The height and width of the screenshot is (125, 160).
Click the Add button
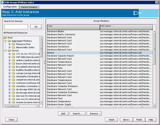(63, 113)
